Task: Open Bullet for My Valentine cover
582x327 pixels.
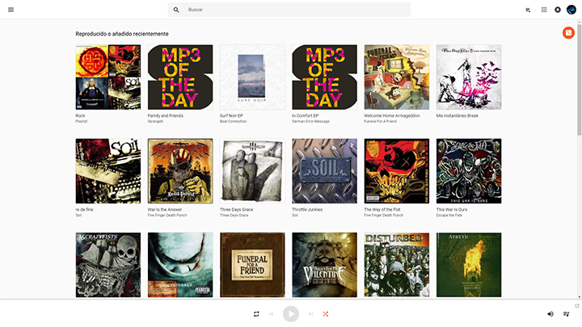Action: (324, 265)
